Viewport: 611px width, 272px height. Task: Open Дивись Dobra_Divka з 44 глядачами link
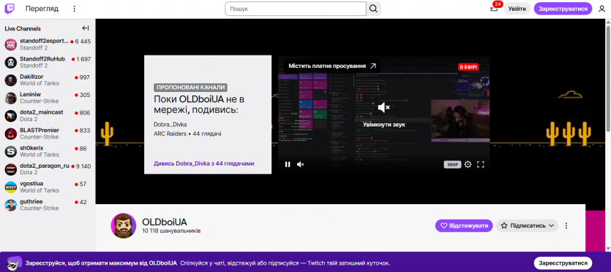tap(204, 163)
